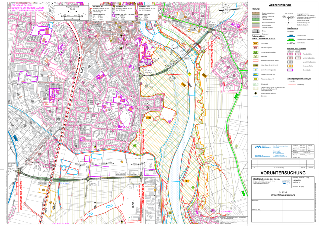This screenshot has width=320, height=226.
Task: Open the Bauwerk 01 info box
Action: (x=102, y=12)
